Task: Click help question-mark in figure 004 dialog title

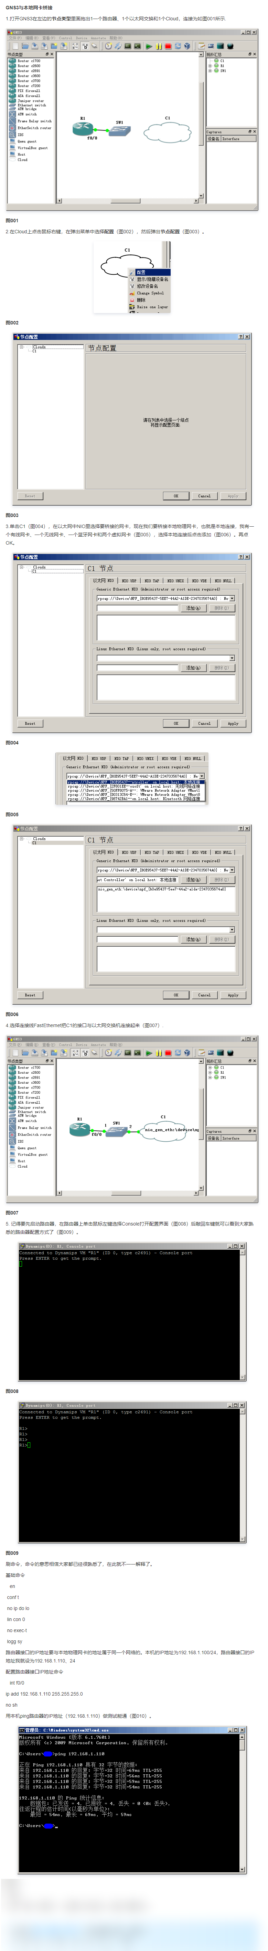Action: [241, 557]
